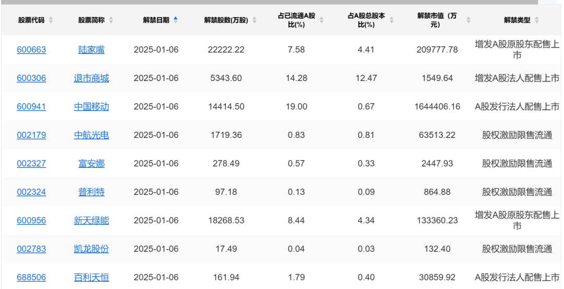Click the 退市商城 stock link

point(91,78)
